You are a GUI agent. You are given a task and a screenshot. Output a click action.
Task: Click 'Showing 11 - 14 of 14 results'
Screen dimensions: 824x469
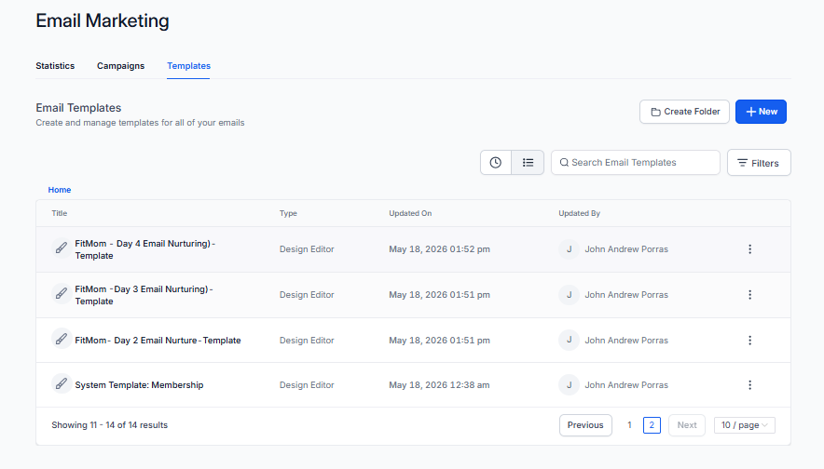pos(109,425)
